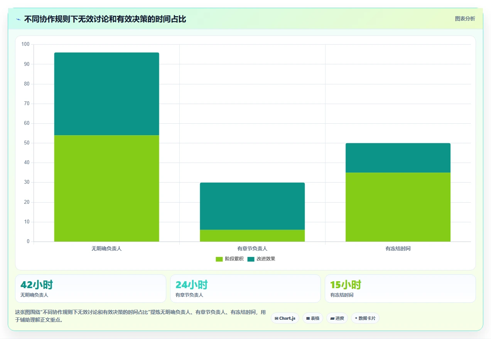Click the green segment of 有章节负责人 bar
The height and width of the screenshot is (339, 491).
coord(252,236)
